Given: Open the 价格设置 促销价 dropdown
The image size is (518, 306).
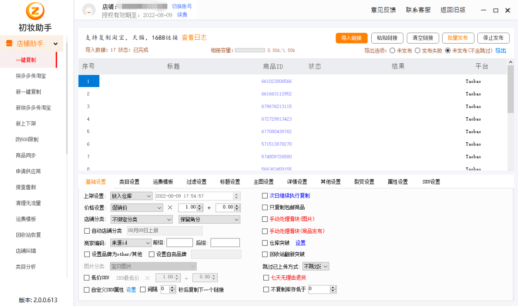Looking at the screenshot, I should [x=137, y=207].
